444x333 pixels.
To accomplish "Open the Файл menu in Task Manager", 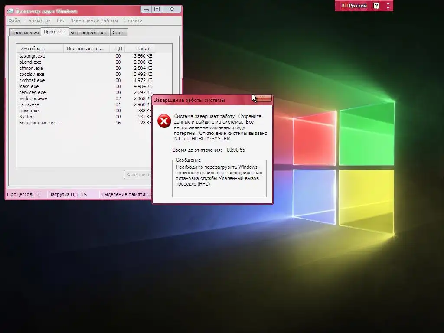I will (x=14, y=20).
